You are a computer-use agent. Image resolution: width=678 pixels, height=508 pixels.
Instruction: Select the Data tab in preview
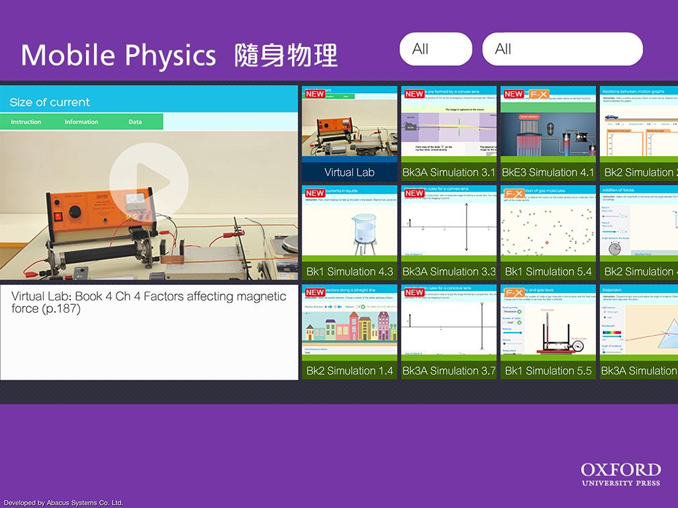(135, 122)
